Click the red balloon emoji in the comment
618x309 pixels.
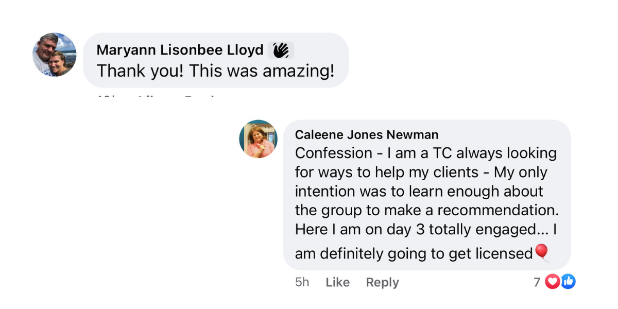pyautogui.click(x=542, y=252)
